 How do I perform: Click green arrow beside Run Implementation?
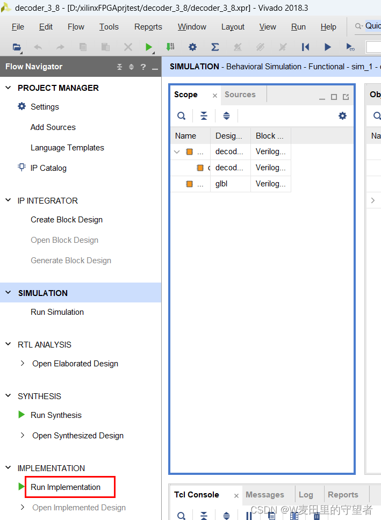click(21, 487)
